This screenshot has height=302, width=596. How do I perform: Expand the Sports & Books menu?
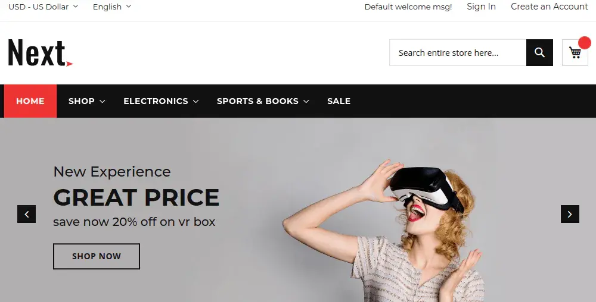tap(263, 101)
